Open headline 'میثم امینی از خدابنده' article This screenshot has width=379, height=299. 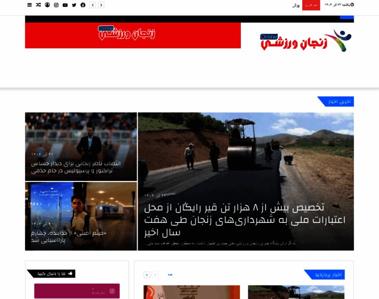[x=69, y=236]
